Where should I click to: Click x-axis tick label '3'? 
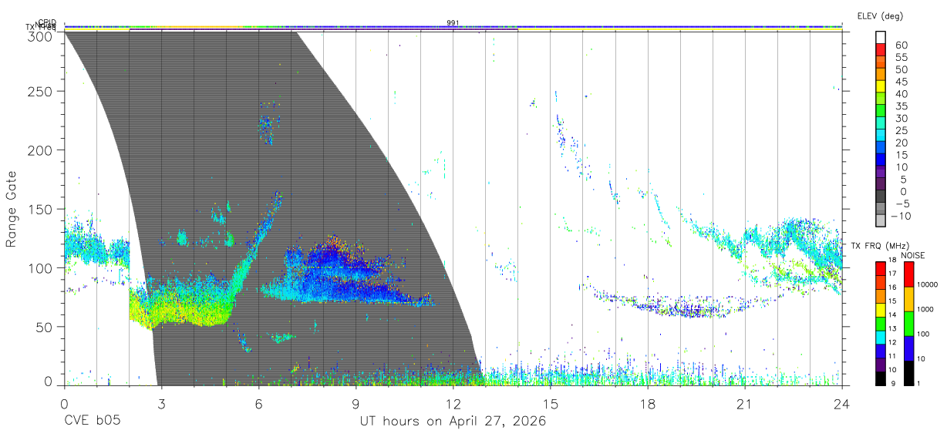(161, 405)
